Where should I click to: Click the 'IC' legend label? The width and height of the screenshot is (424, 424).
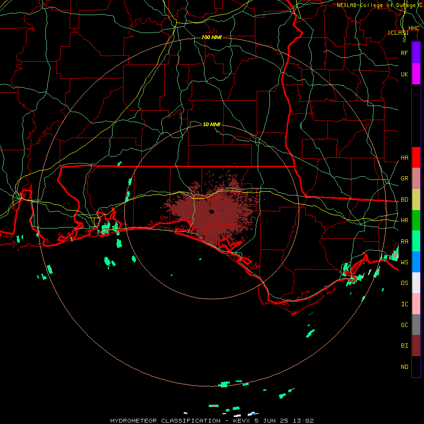(404, 304)
